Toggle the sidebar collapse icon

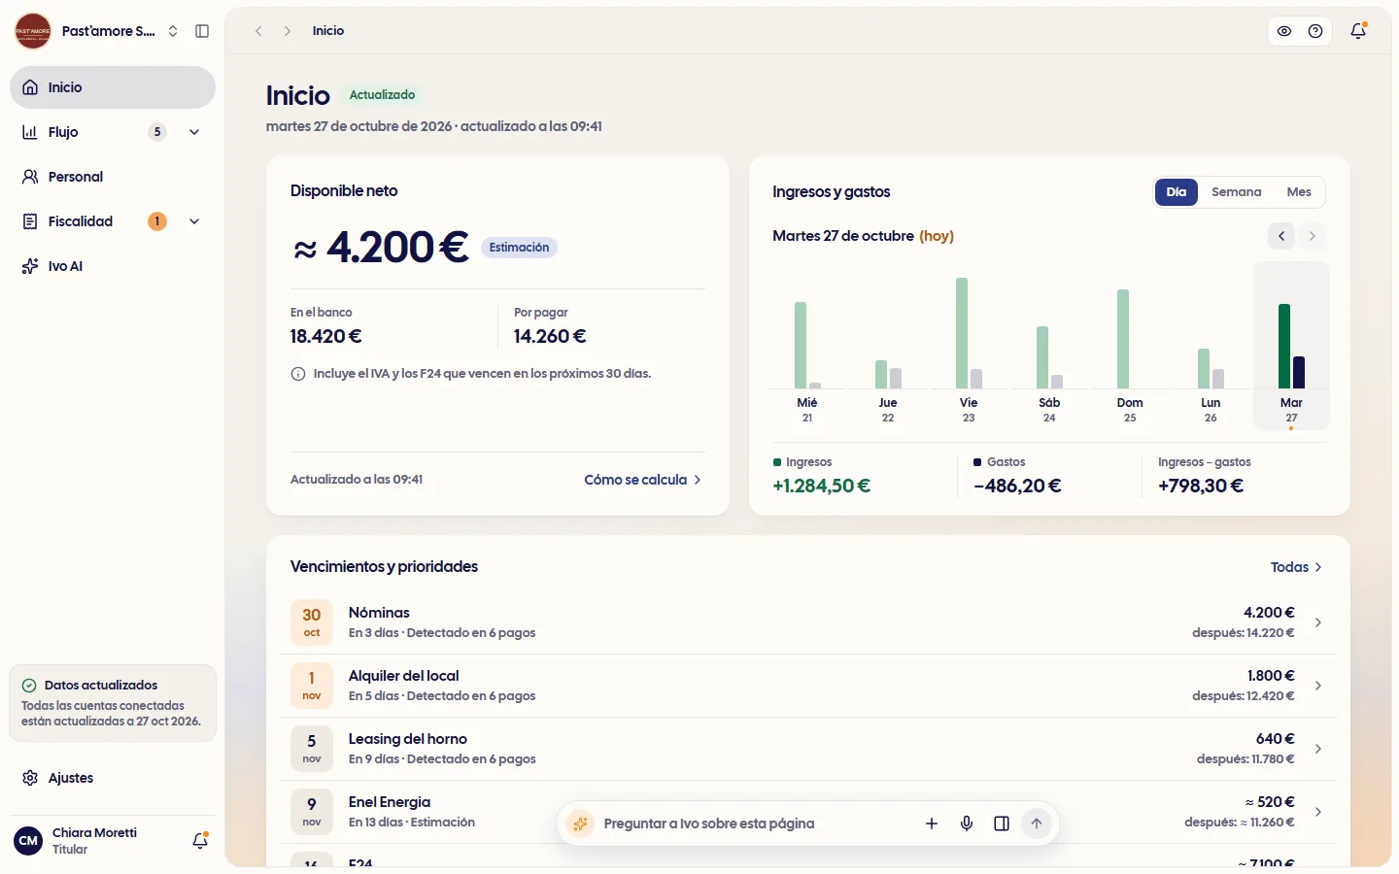pyautogui.click(x=202, y=31)
